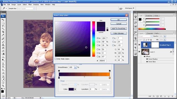The height and width of the screenshot is (99, 177).
Task: Select the Healing Brush tool
Action: pyautogui.click(x=3, y=39)
